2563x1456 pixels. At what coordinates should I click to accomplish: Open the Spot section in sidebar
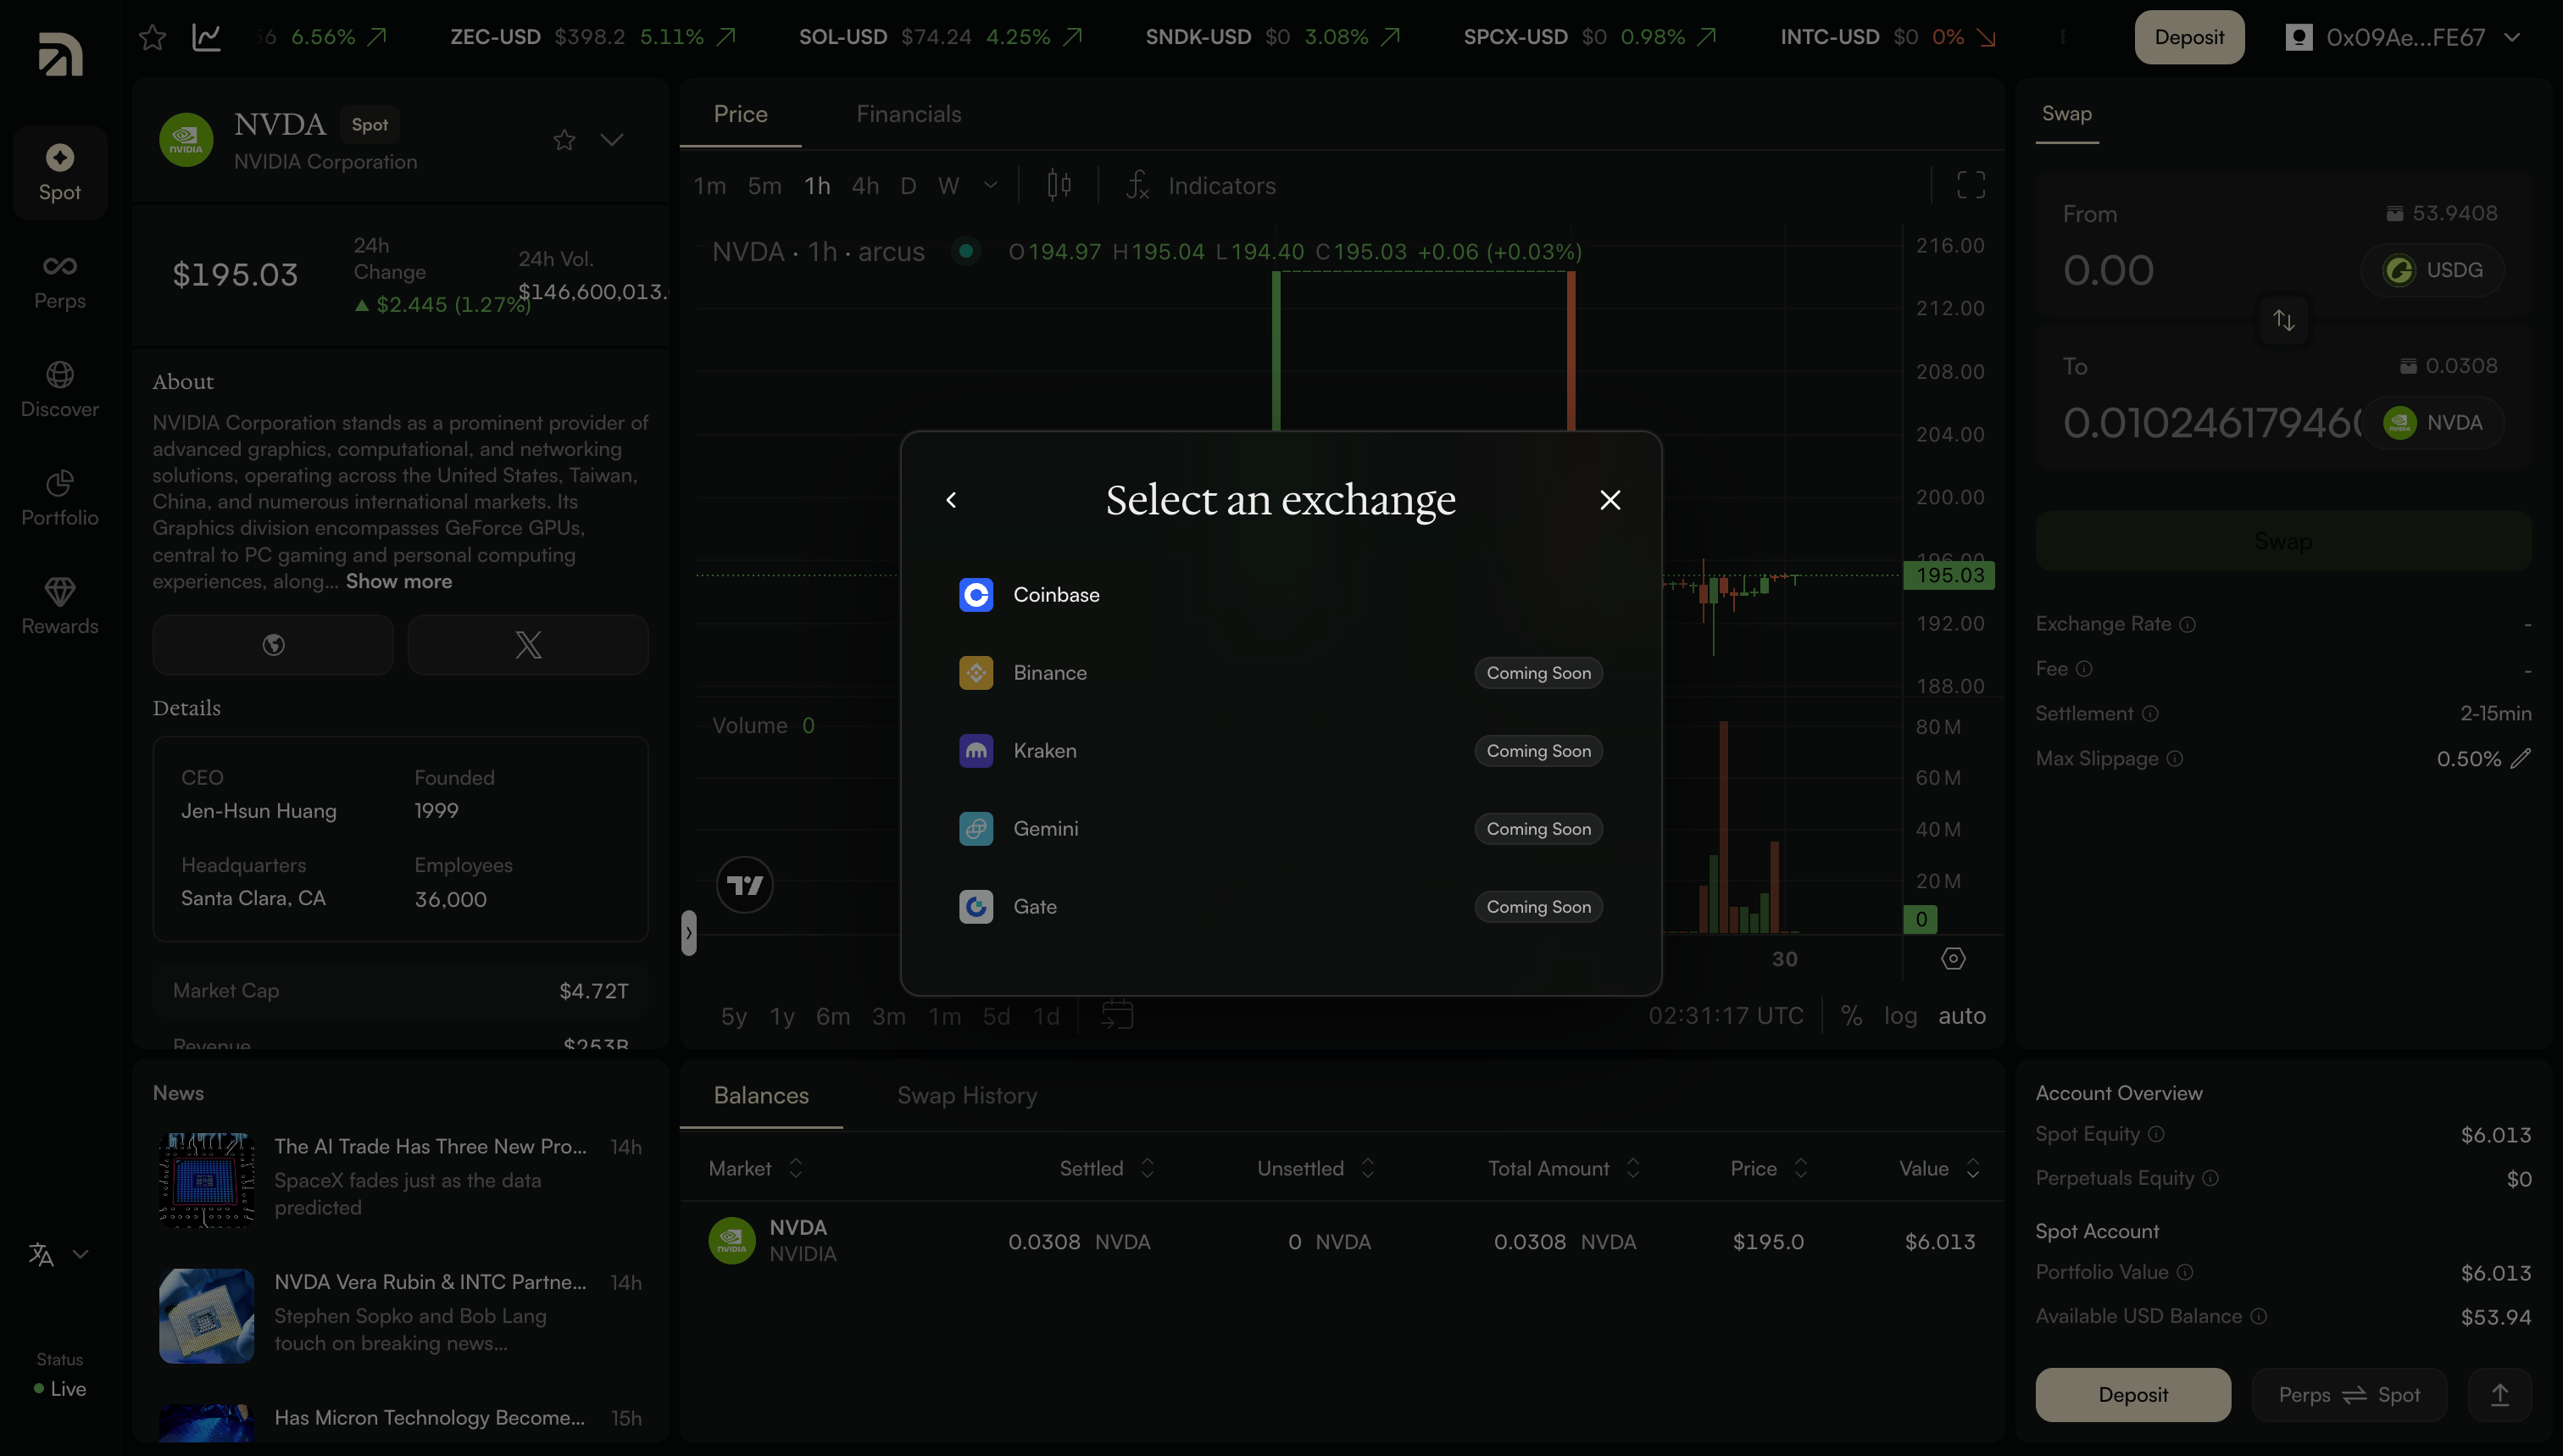(x=60, y=173)
